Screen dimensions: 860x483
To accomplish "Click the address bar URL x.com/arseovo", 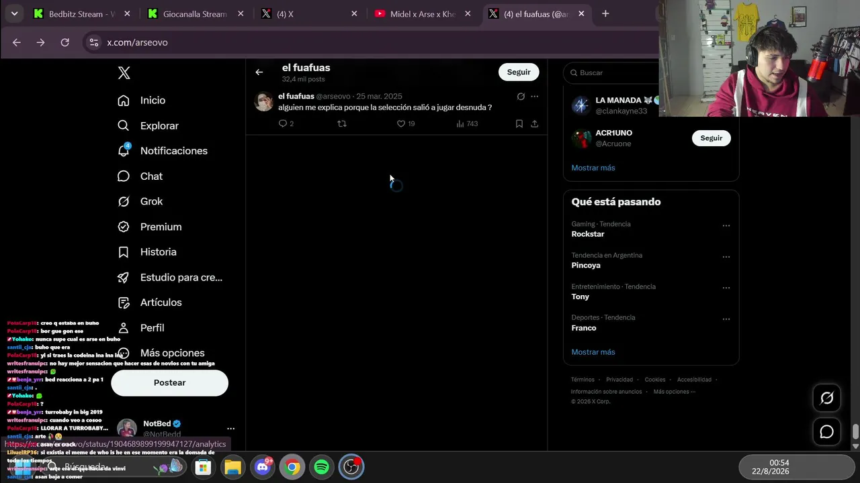I will pyautogui.click(x=137, y=42).
